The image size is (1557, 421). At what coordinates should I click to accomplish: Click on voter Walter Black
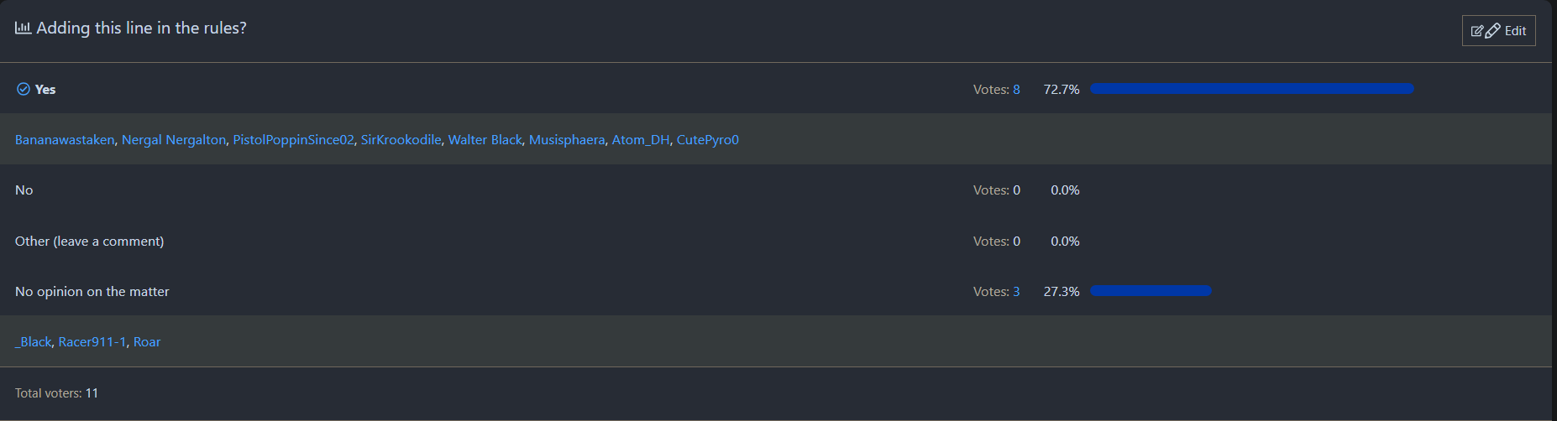pos(485,140)
